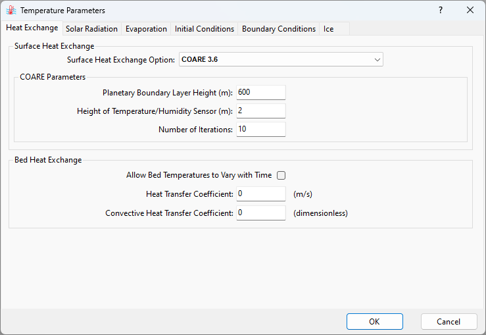The width and height of the screenshot is (486, 335).
Task: Click the Temperature Parameters app icon in title bar
Action: point(11,11)
